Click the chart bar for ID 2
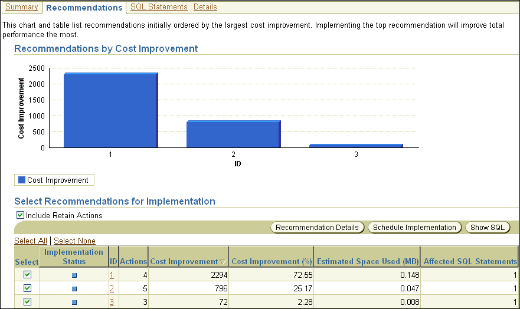Viewport: 520px width, 309px height. point(233,134)
